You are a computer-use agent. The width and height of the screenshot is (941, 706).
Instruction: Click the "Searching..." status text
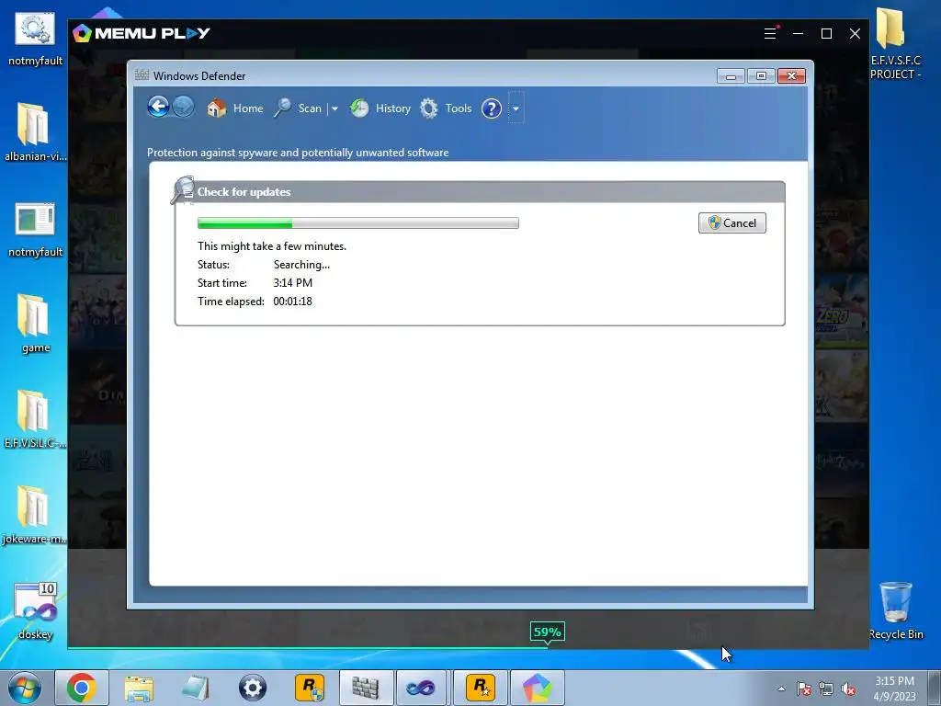click(301, 265)
